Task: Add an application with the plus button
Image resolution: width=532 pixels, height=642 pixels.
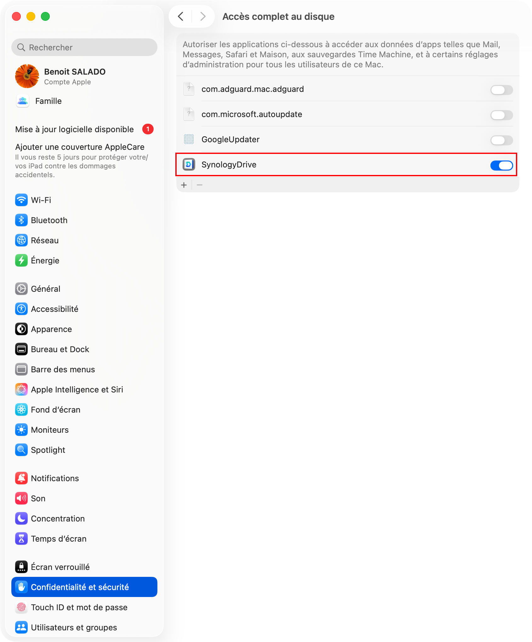Action: [184, 185]
